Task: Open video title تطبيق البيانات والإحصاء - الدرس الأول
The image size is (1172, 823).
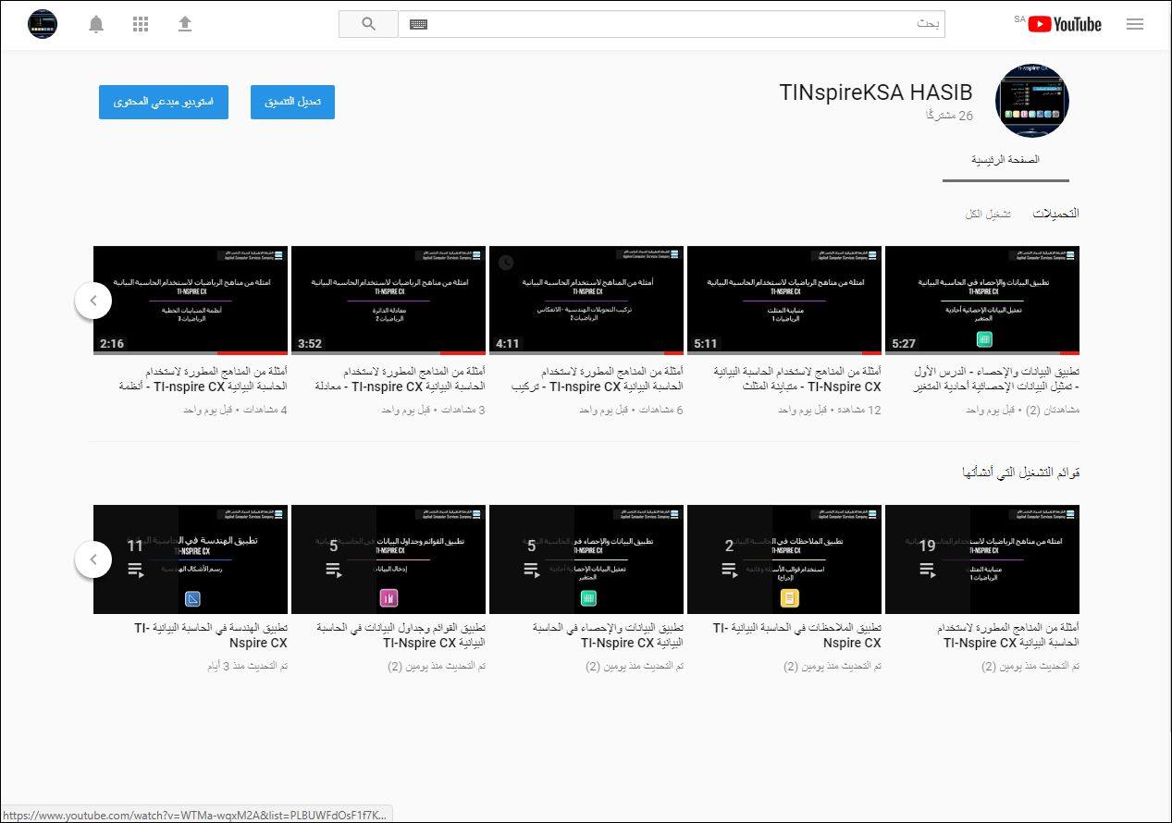Action: pos(995,378)
